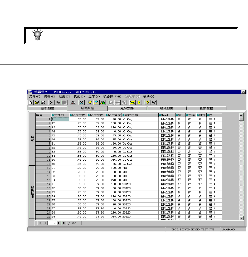
Task: Click the 编号 column header
Action: [x=43, y=115]
